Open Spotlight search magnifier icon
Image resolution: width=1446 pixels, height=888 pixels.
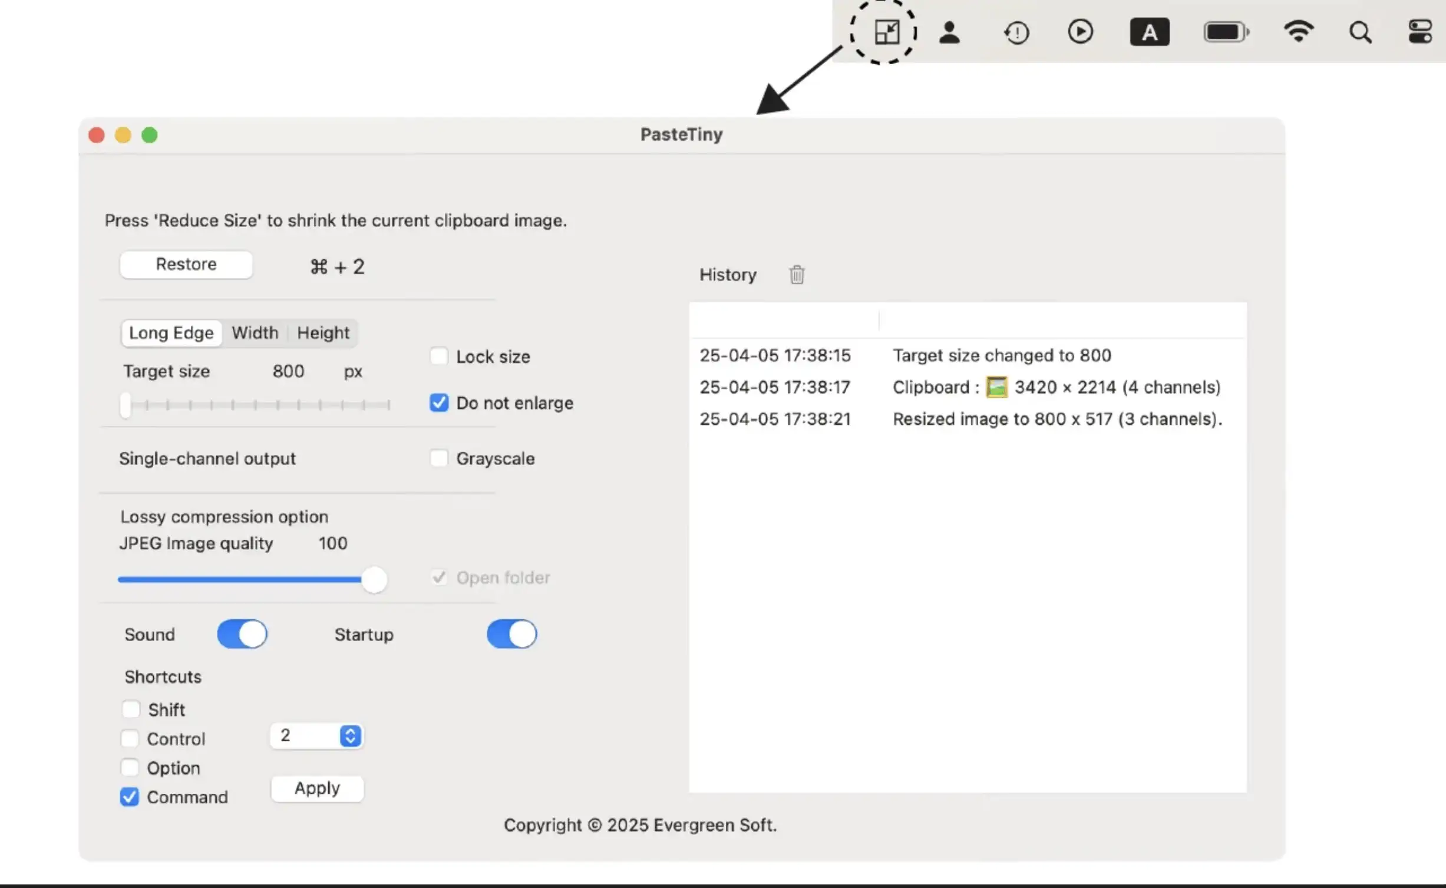[1360, 32]
